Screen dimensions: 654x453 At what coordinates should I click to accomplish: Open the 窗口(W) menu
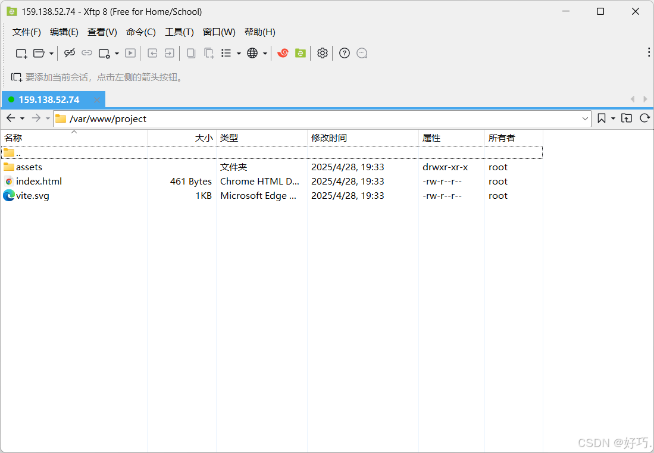point(219,32)
